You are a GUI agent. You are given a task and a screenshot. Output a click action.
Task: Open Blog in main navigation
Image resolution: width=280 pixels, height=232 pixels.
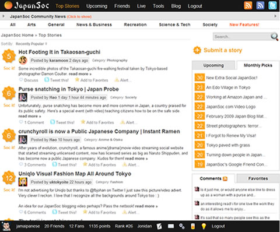[176, 6]
